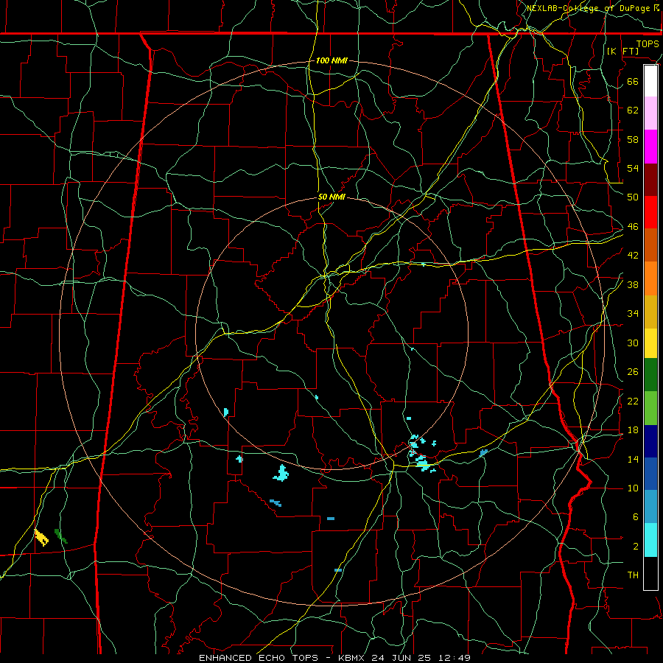The height and width of the screenshot is (663, 663).
Task: Pick the cyan legend swatch
Action: coord(650,540)
